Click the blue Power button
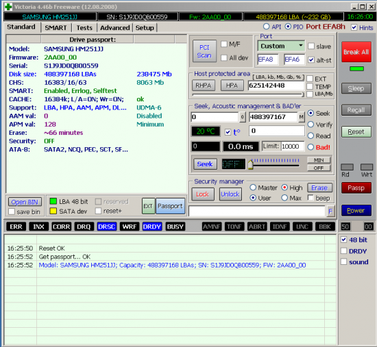The image size is (377, 347). click(356, 211)
